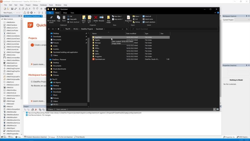Switch to the Find Results tab
The image size is (250, 141).
click(79, 137)
